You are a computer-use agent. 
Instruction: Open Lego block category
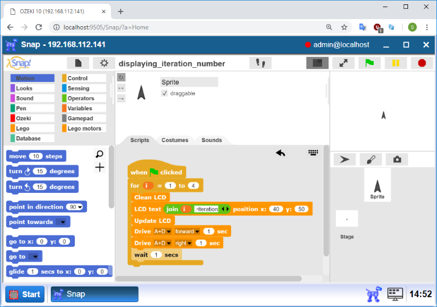click(32, 128)
